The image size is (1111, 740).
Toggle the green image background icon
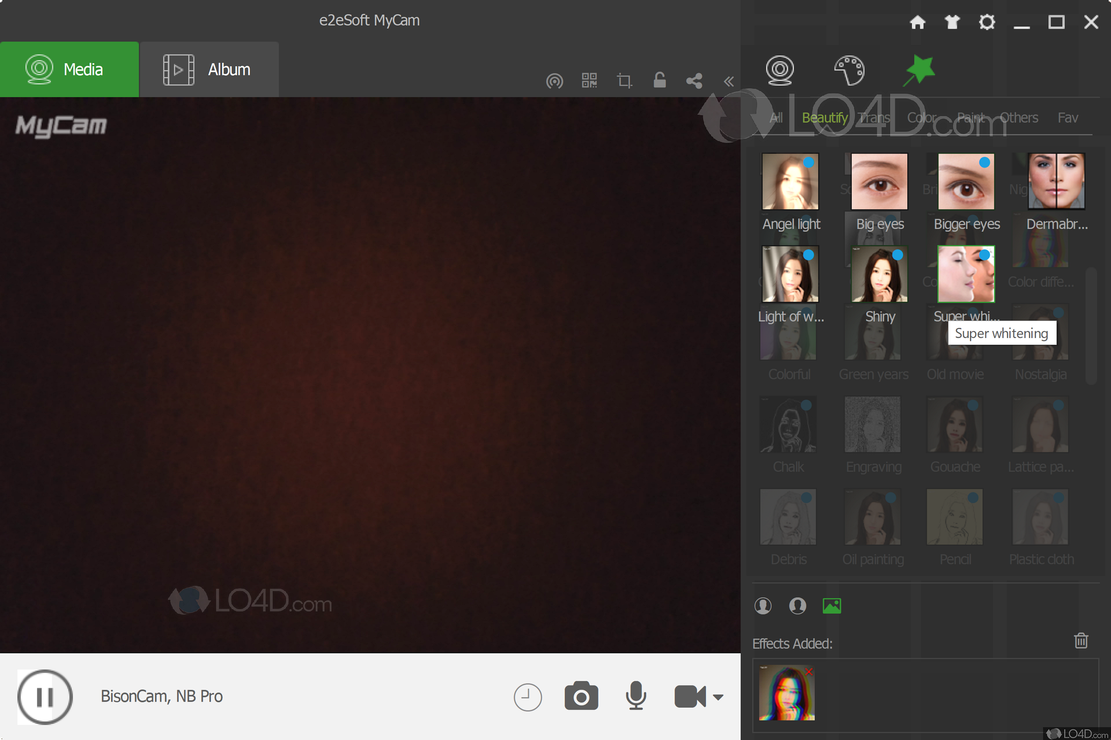coord(831,605)
